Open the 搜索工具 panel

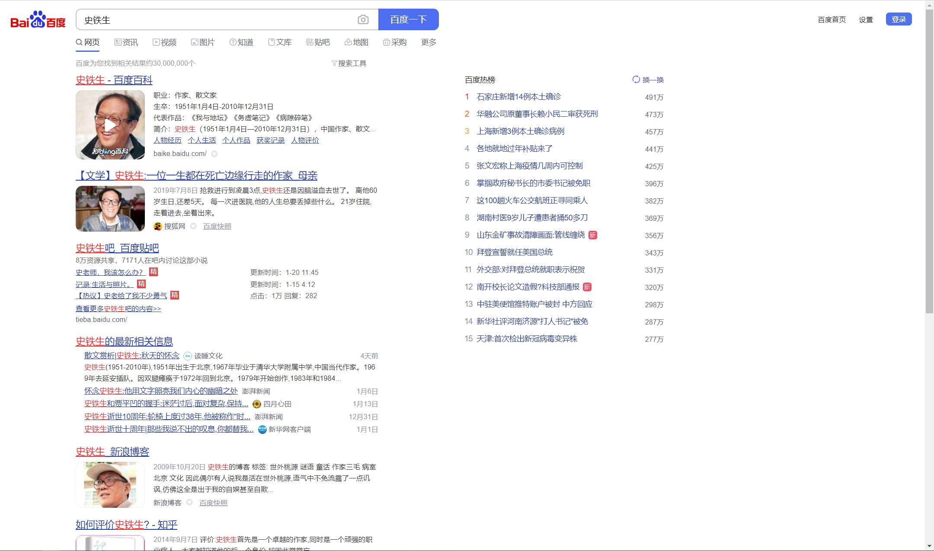349,63
